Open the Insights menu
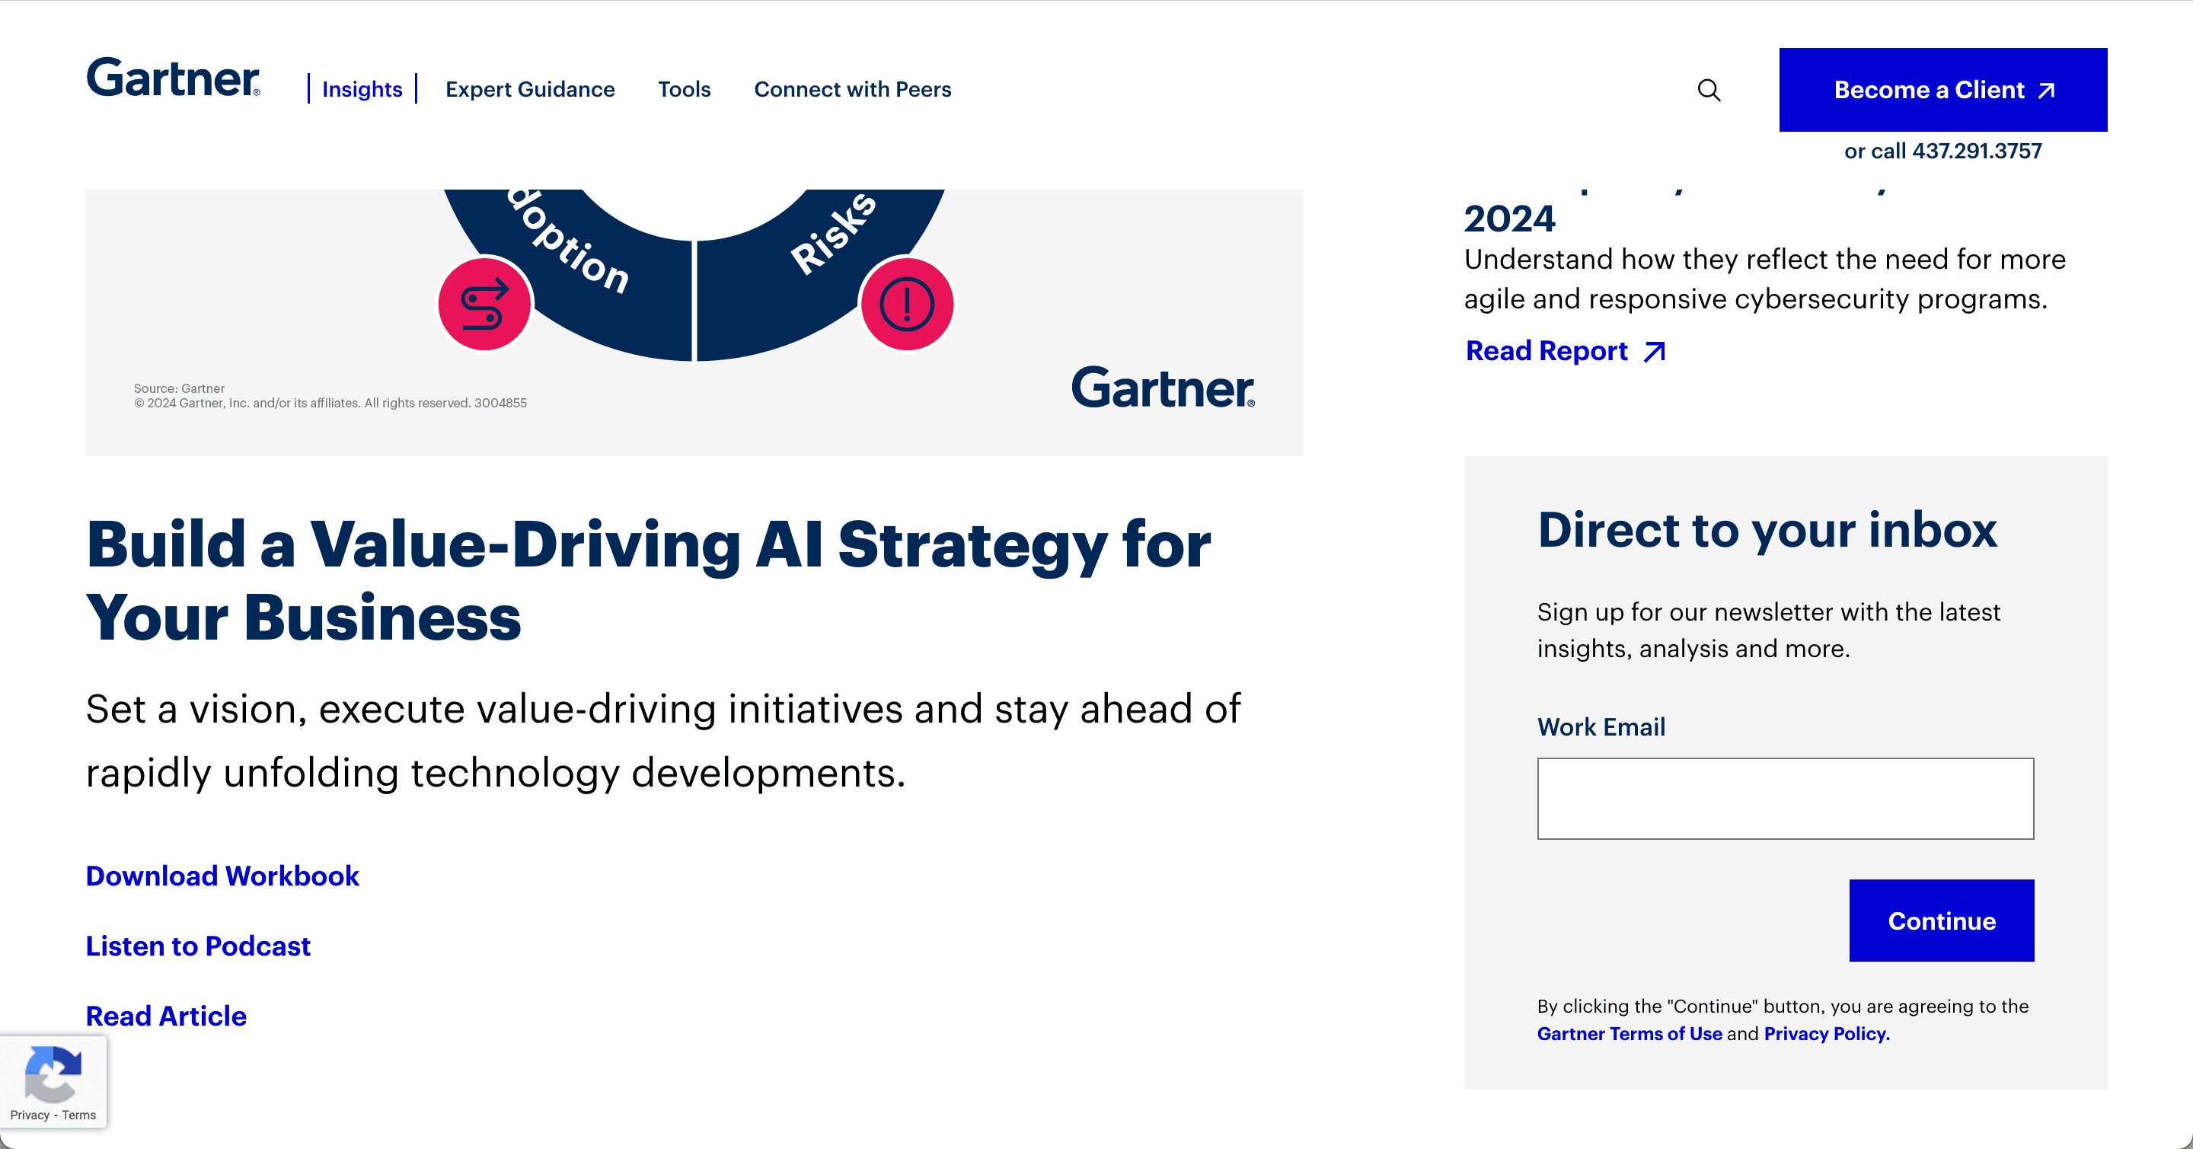 point(362,88)
